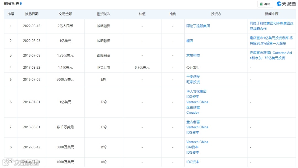298x168 pixels.
Task: Click amount cell 数千万美元
Action: tap(65, 127)
